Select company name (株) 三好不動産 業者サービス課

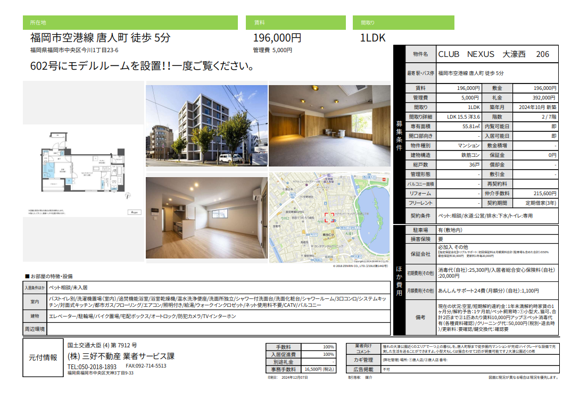tap(121, 356)
